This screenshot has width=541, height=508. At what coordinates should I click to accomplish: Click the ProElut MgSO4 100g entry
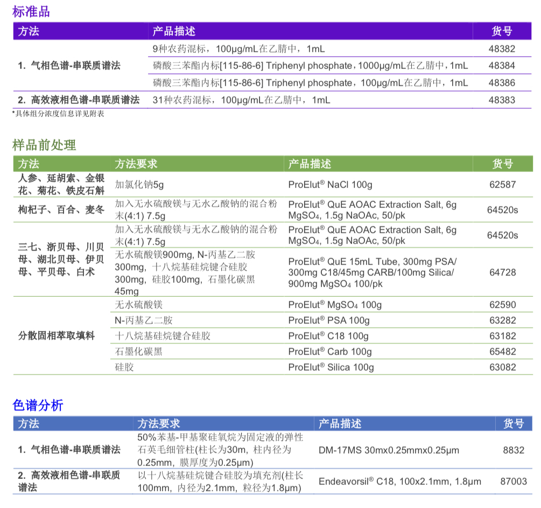(x=334, y=305)
